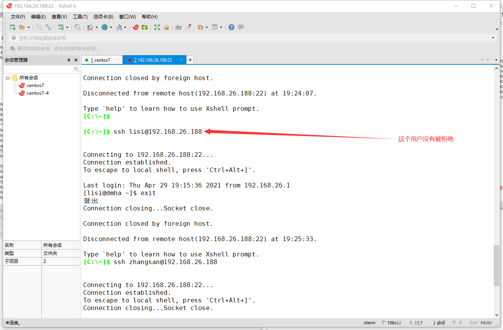Click the Xshell swirl icon in title bar
503x330 pixels.
pos(9,6)
